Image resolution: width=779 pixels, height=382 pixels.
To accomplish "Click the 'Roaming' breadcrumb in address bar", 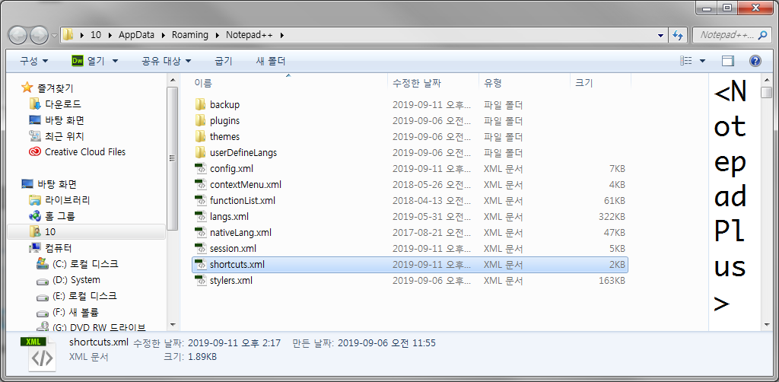I will [189, 35].
